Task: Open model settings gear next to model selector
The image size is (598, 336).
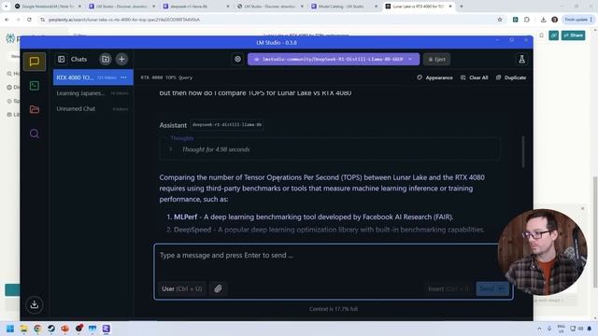Action: [237, 59]
